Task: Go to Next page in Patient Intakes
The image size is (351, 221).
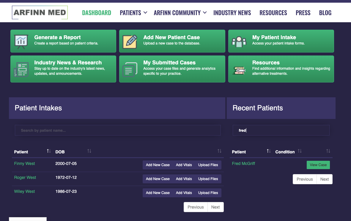Action: click(x=215, y=207)
